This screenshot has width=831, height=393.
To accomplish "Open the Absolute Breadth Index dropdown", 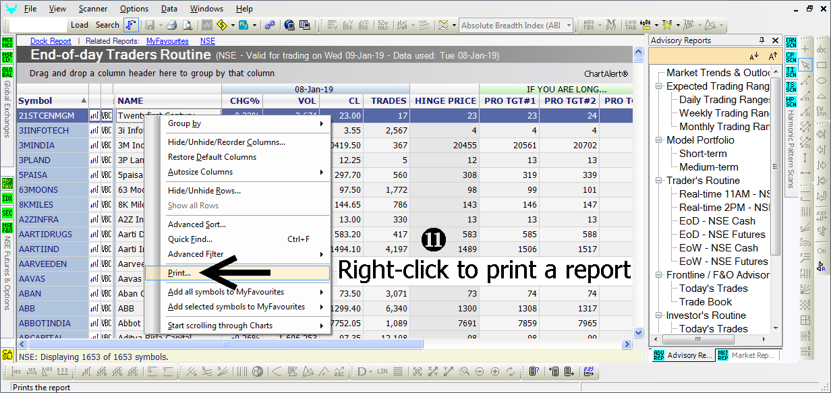I will [x=569, y=26].
